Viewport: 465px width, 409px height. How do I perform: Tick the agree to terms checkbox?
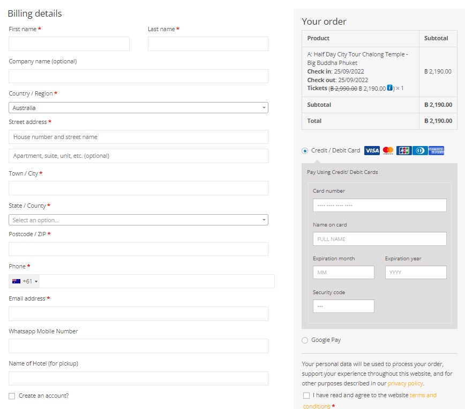click(306, 396)
